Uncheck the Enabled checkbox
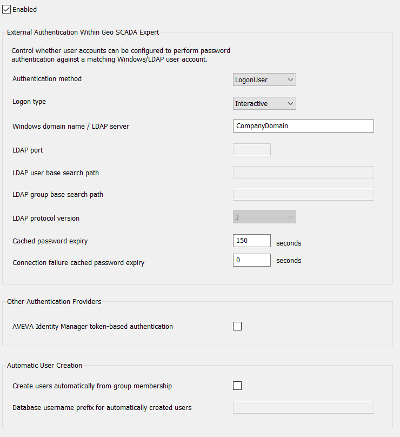400x437 pixels. click(x=6, y=9)
